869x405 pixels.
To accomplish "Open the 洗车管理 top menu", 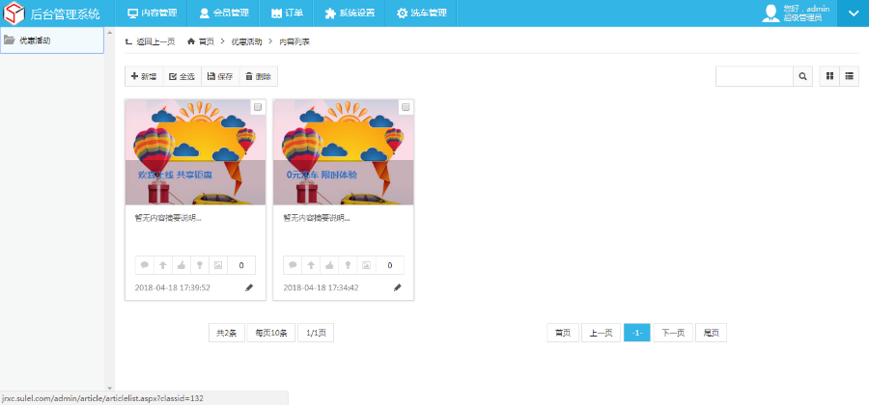I will (421, 13).
